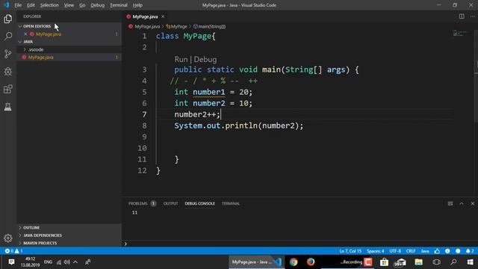Click the taskbar volume icon

(x=67, y=262)
